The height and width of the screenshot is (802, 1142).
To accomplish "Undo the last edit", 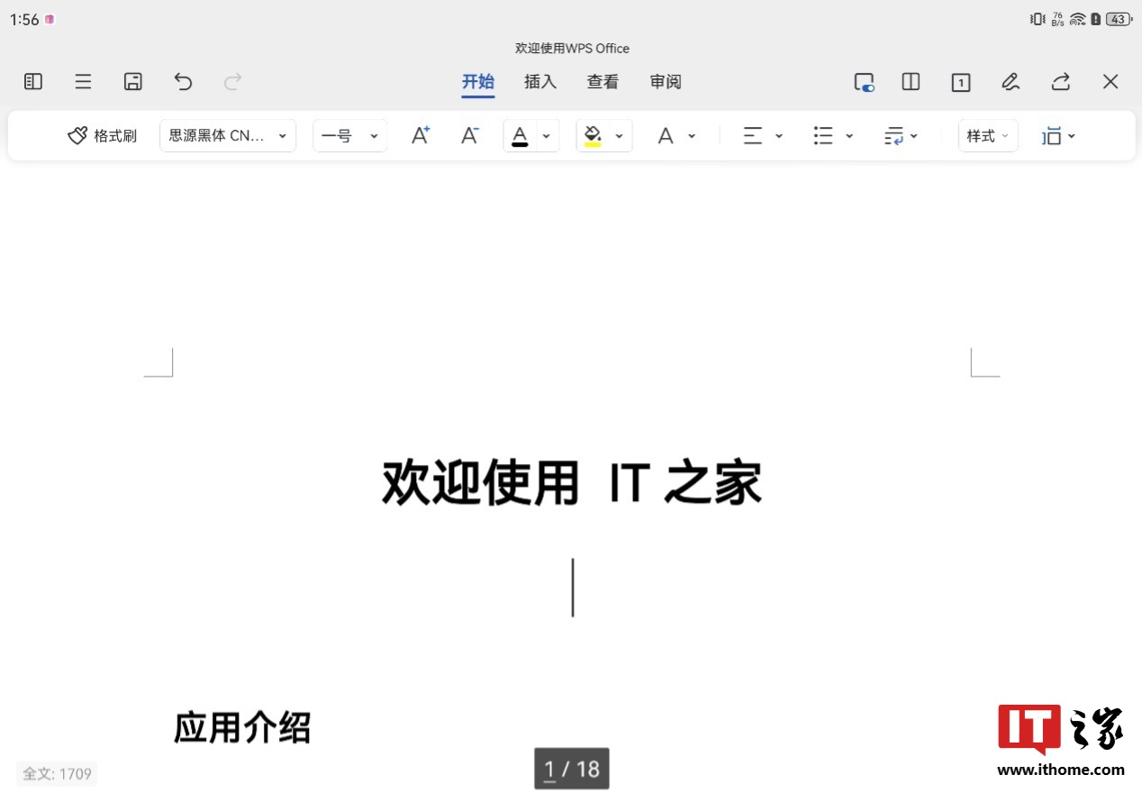I will click(183, 82).
